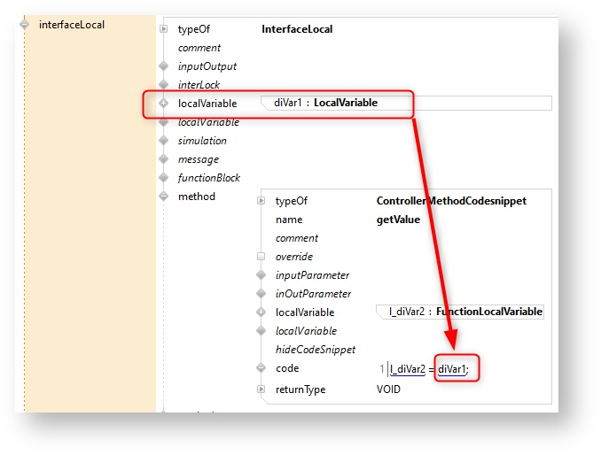Open the l_diVar2 : FunctionLocalVariable entry

(465, 312)
